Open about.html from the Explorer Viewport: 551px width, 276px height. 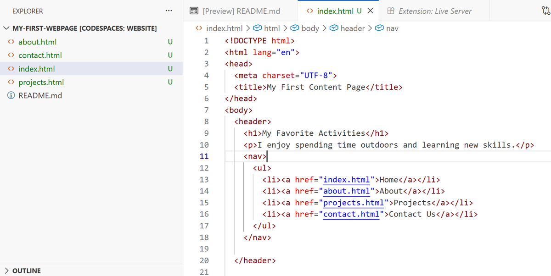(x=38, y=42)
